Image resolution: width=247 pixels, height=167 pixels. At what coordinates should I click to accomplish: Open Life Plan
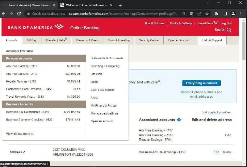coord(96,74)
